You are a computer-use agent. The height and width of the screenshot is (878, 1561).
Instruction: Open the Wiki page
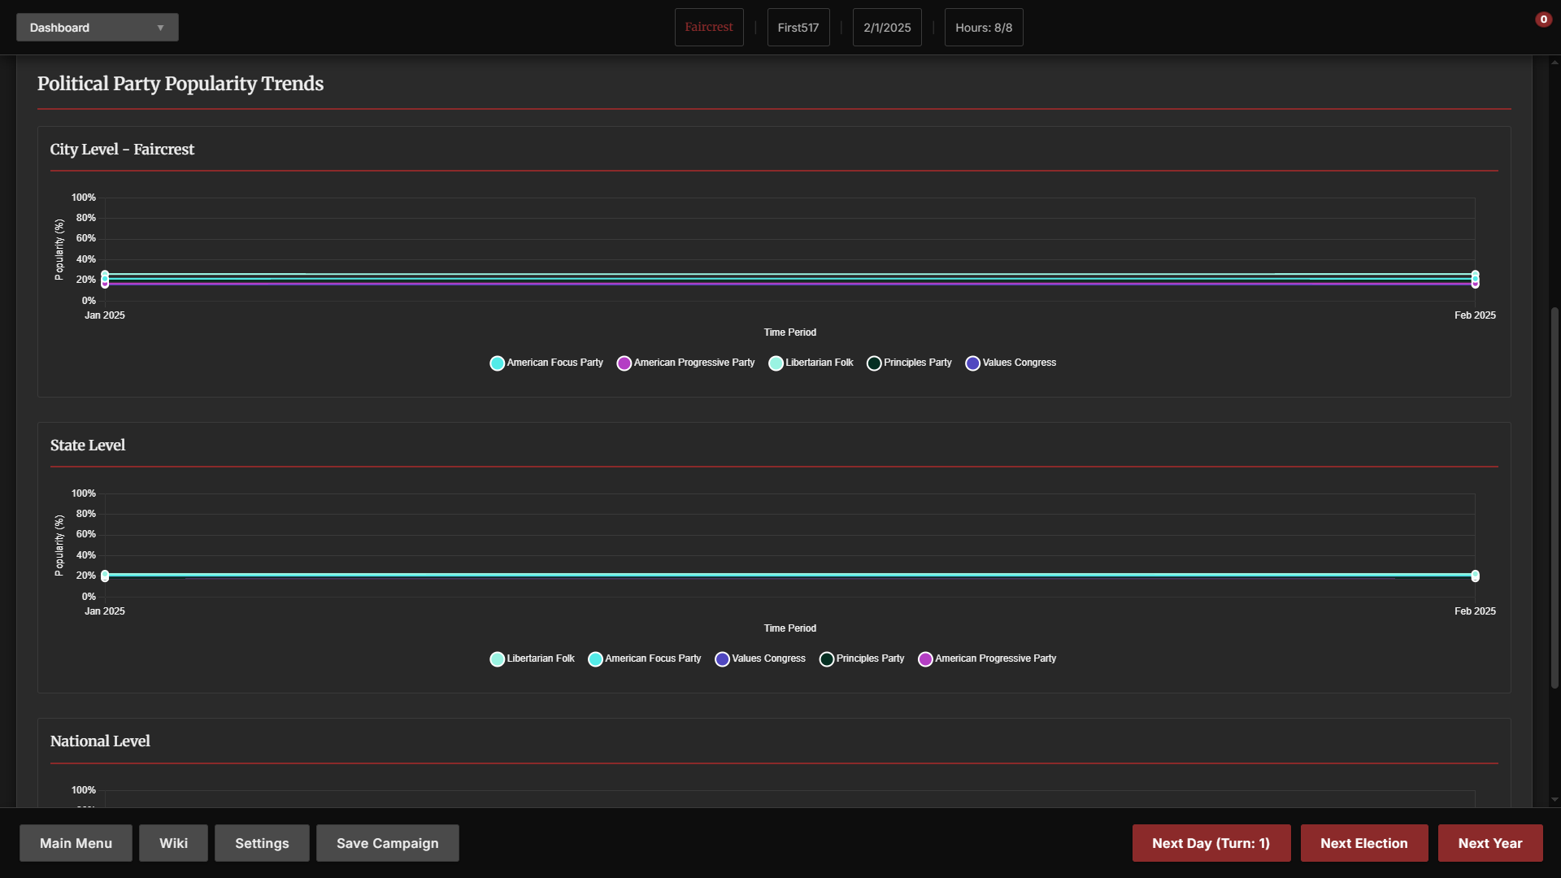tap(173, 843)
